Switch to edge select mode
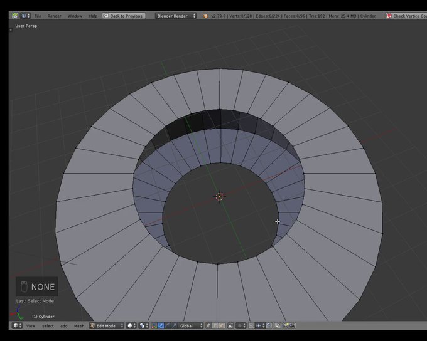427x341 pixels. point(215,326)
